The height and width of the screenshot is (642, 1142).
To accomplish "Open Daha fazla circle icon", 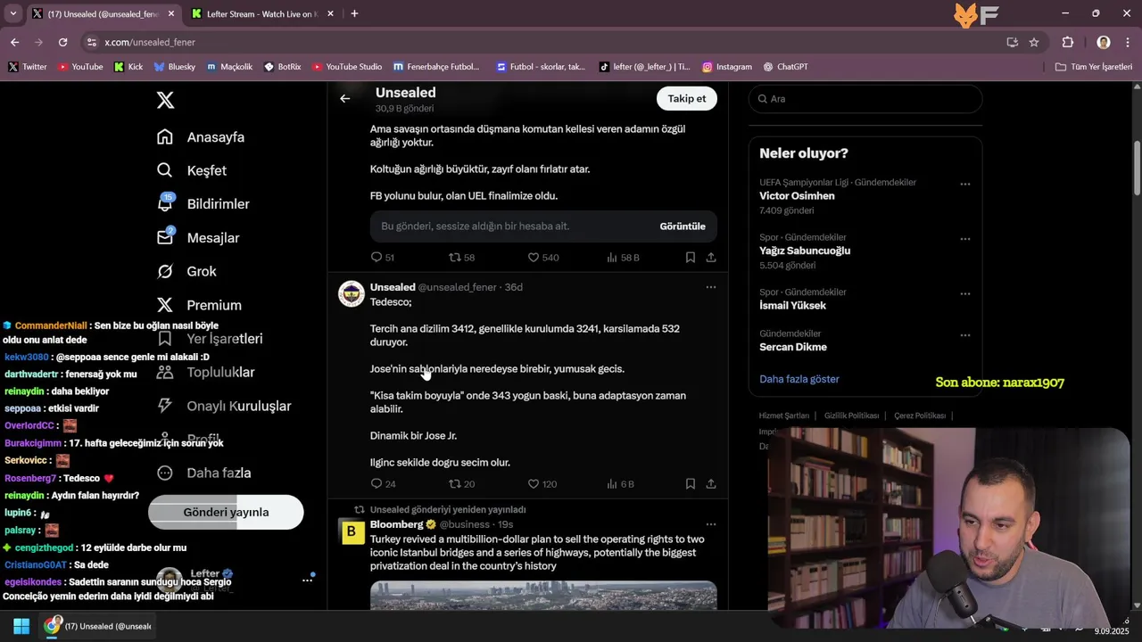I will point(164,473).
